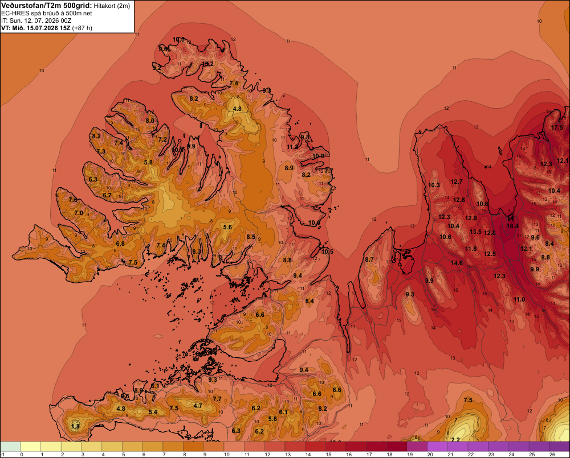Viewport: 570px width, 458px height.
Task: Click the 'Veðurstofan/T2m 500grid' title text
Action: pos(46,6)
